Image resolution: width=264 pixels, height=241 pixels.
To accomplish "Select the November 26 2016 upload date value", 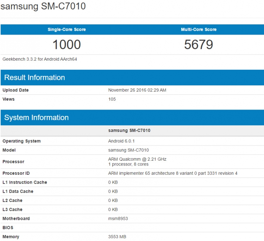I will [137, 90].
